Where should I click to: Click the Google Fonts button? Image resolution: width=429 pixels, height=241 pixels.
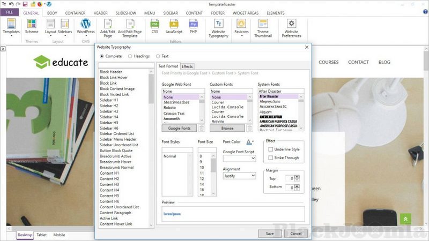coord(179,128)
